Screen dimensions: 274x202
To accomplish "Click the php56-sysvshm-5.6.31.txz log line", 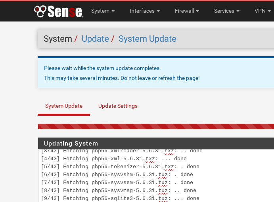I will tap(117, 175).
